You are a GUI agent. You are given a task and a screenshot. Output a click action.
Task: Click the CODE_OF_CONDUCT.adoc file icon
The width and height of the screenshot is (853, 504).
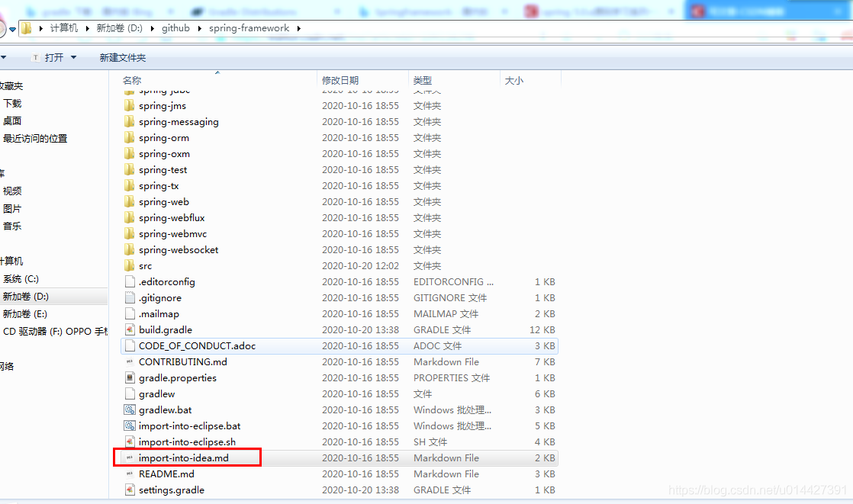(x=130, y=346)
